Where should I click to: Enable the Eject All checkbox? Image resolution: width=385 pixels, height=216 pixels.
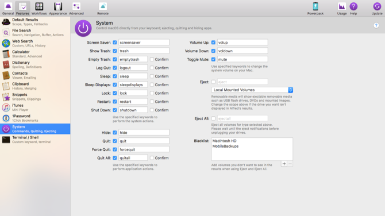(213, 118)
